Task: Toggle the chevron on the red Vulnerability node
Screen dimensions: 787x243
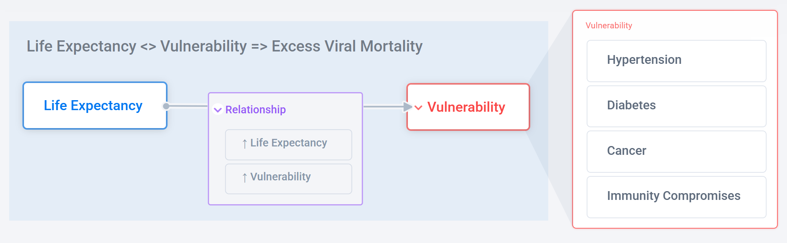Action: pyautogui.click(x=418, y=107)
